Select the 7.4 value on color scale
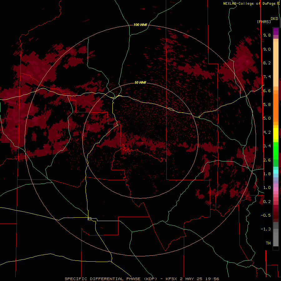This screenshot has height=281, width=281. (267, 77)
